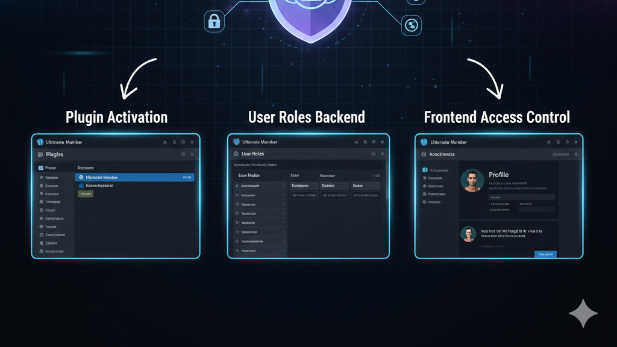Screen dimensions: 617x347
Task: Toggle the checkbox on the first User Roles row
Action: click(237, 186)
